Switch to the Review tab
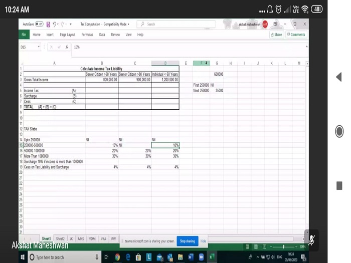The height and width of the screenshot is (263, 351). click(x=115, y=35)
